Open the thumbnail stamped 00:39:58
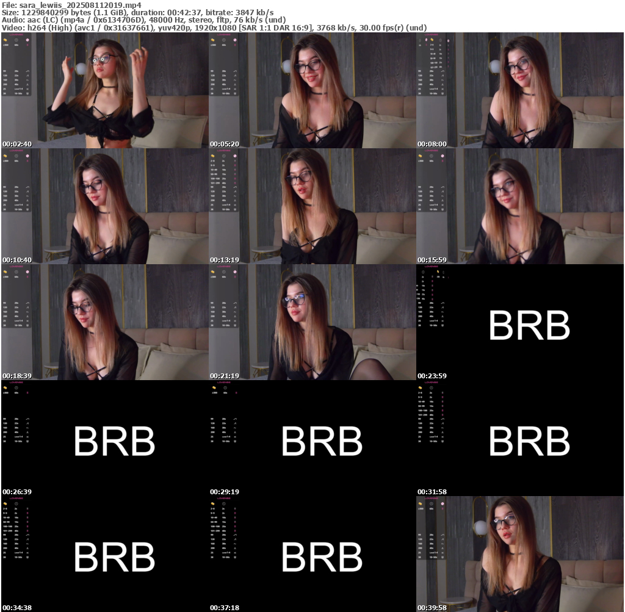This screenshot has width=625, height=612. pos(520,554)
